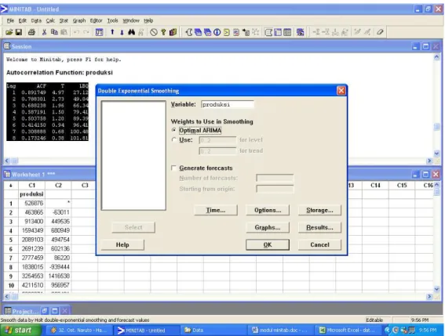
Task: Click Session window title icon
Action: [7, 46]
